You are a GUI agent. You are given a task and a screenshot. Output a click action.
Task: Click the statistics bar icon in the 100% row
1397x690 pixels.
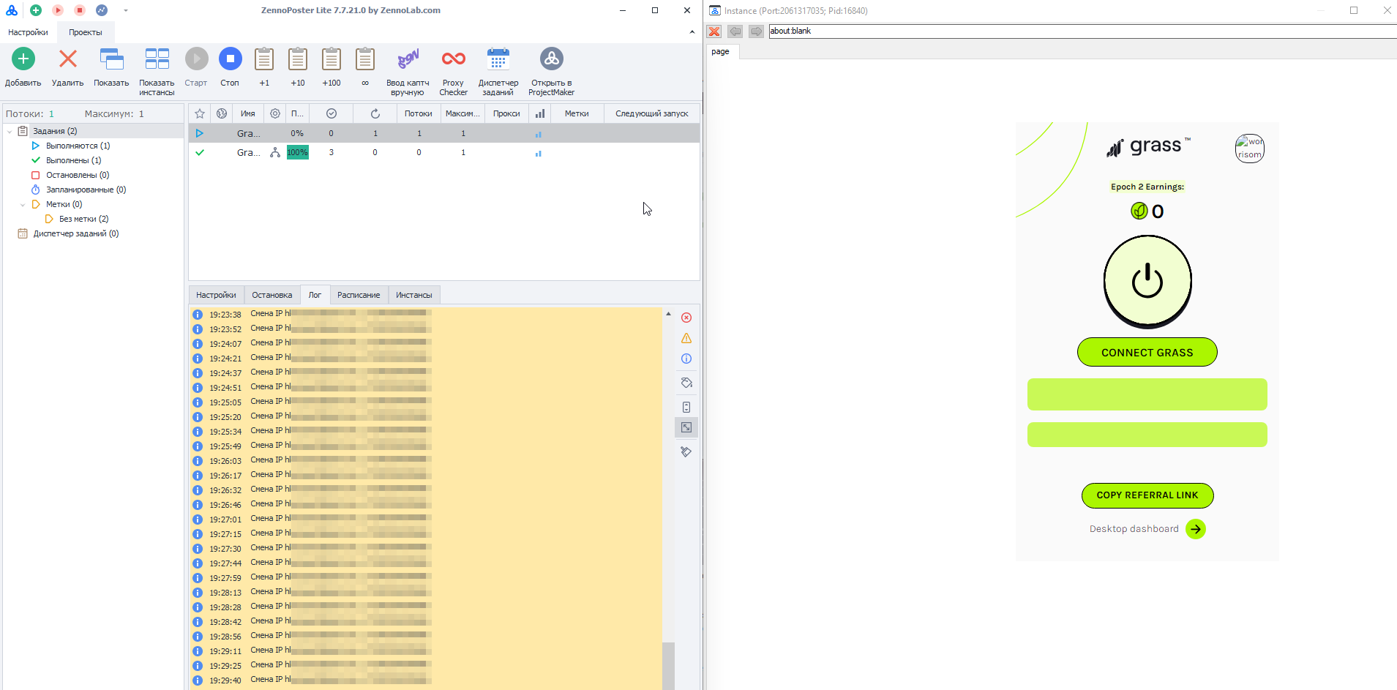pyautogui.click(x=539, y=153)
